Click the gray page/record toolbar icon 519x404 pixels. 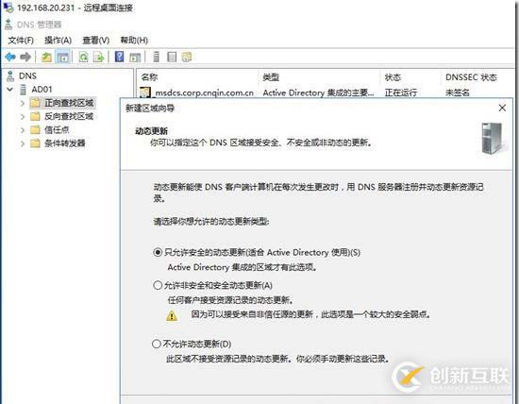point(172,57)
